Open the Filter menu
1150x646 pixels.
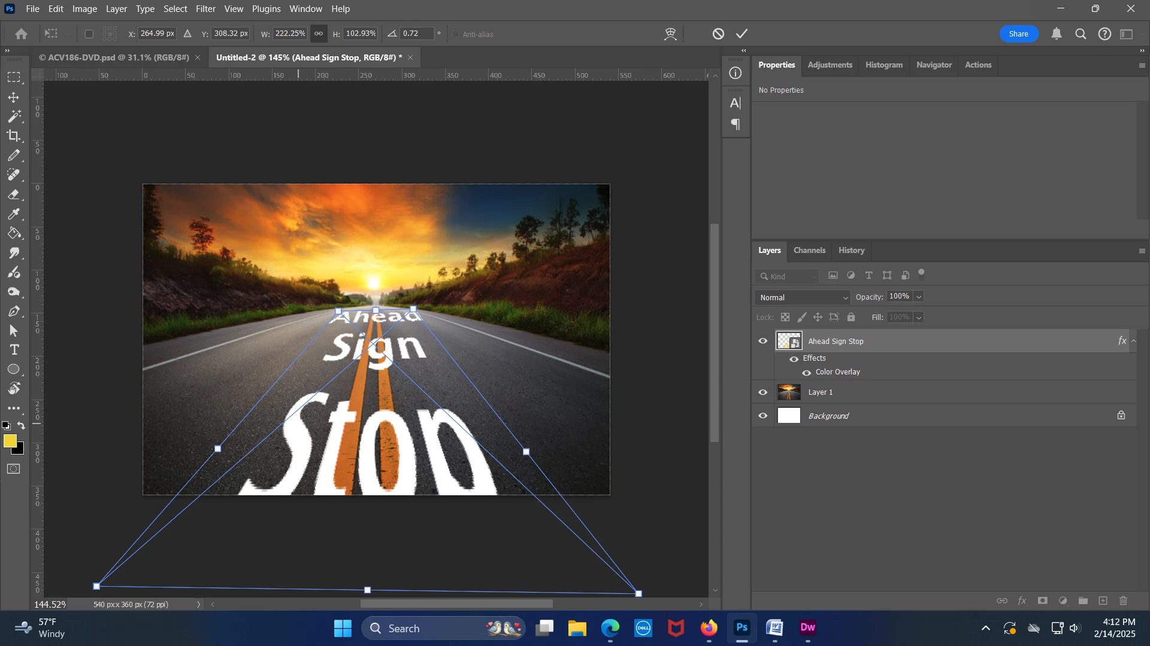[x=205, y=9]
